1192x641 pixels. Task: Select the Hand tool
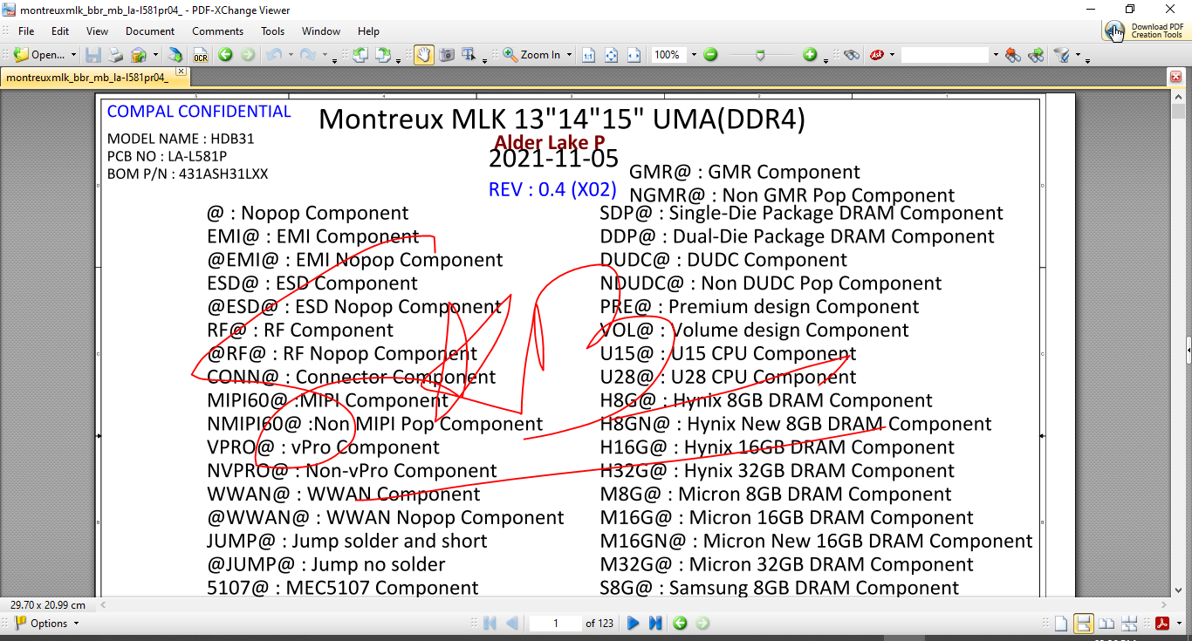click(x=423, y=55)
